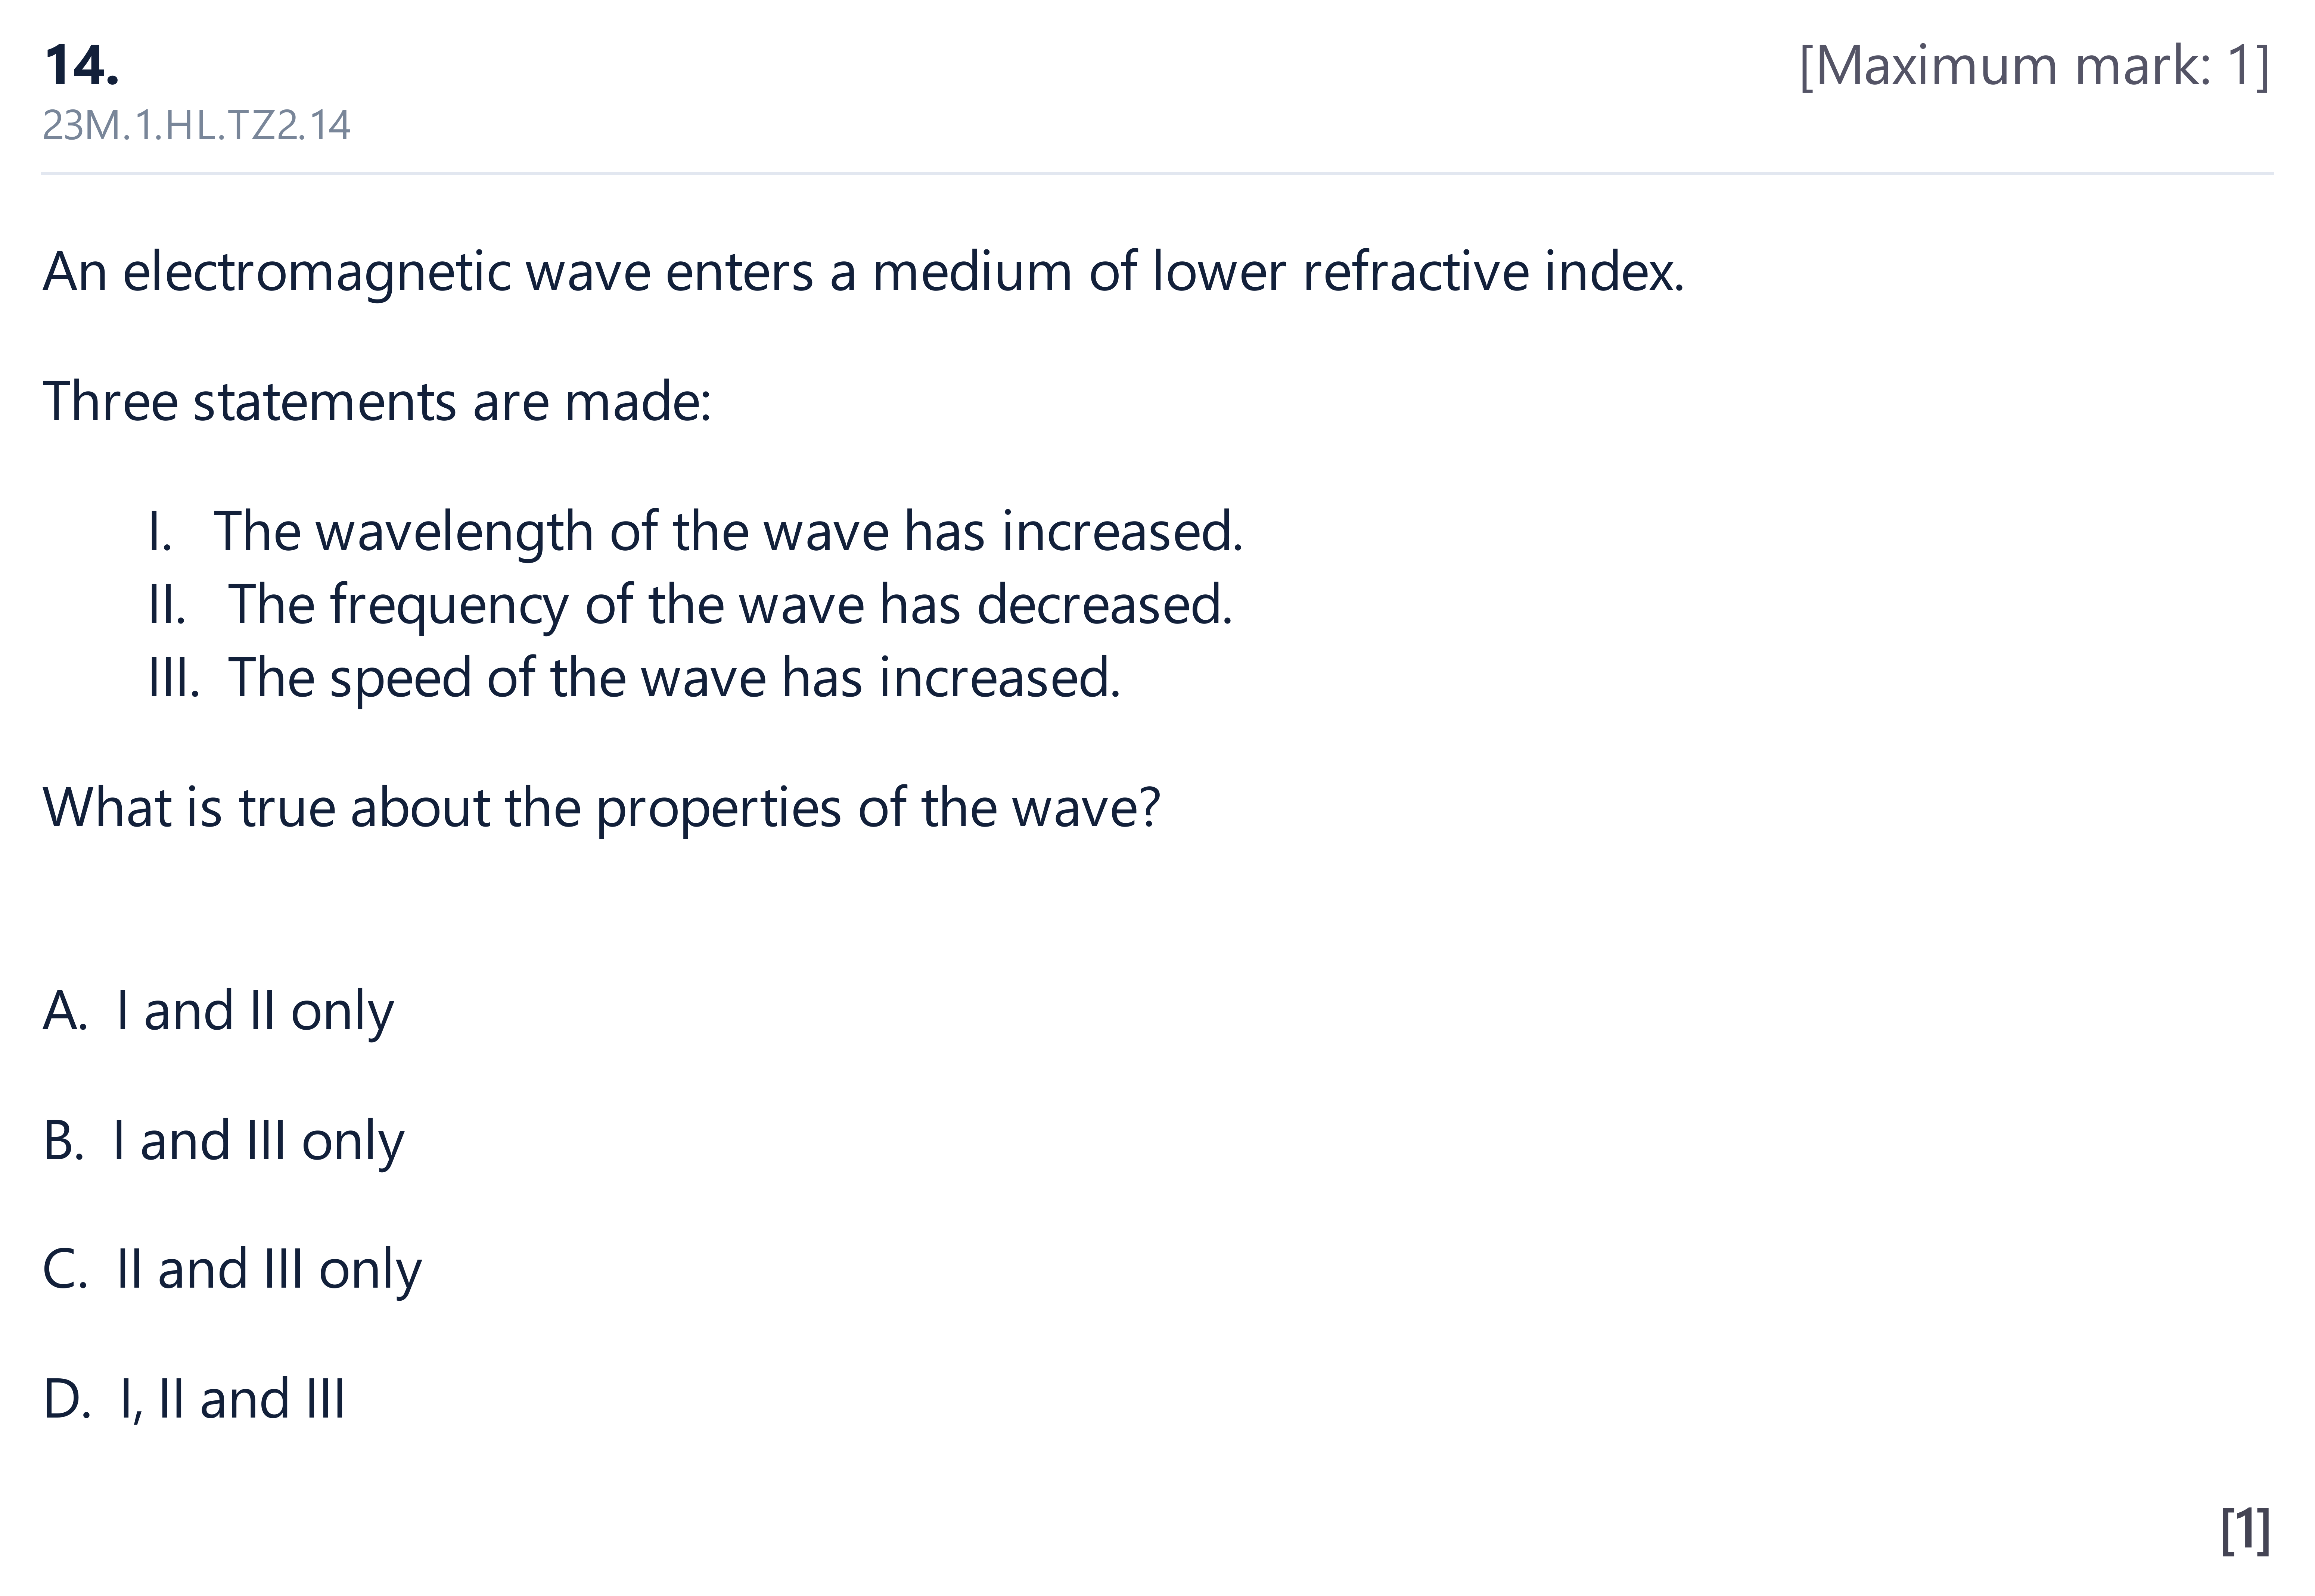Click the horizontal divider under the question header
This screenshot has height=1596, width=2315.
pyautogui.click(x=1157, y=174)
